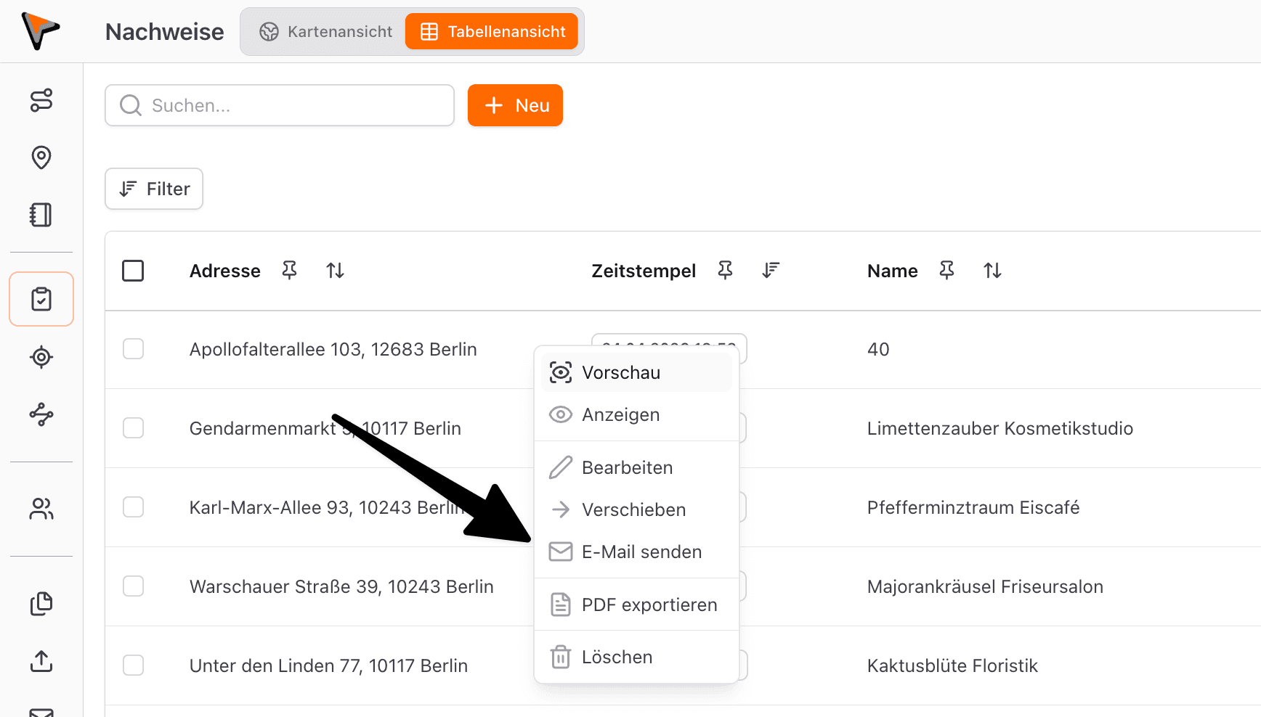Open the Filter panel

pyautogui.click(x=153, y=189)
